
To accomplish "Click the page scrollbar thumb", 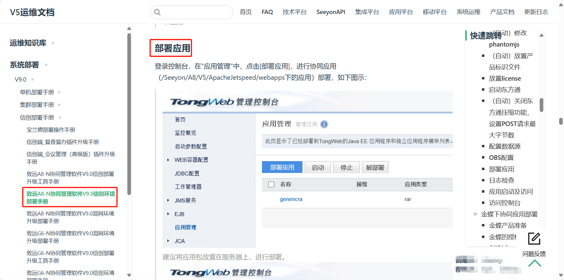I will coord(561,121).
